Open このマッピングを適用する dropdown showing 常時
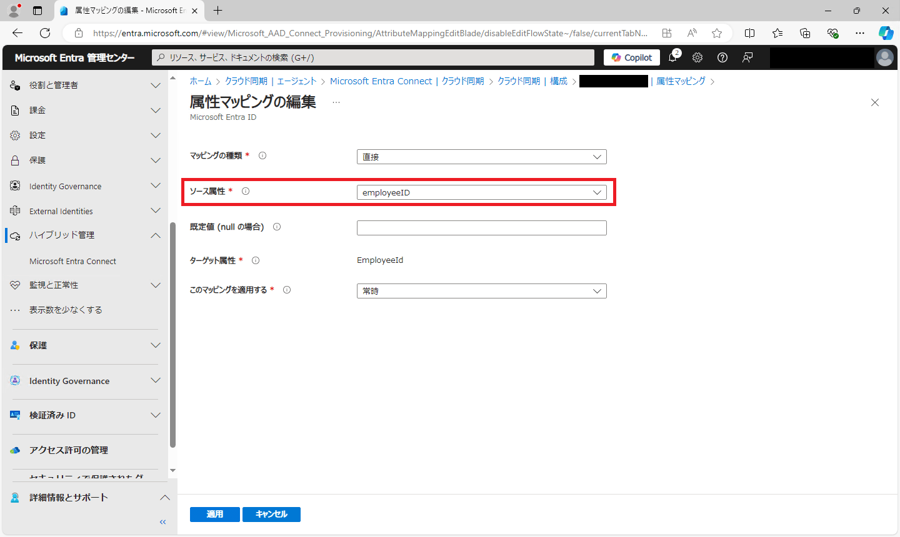This screenshot has height=537, width=900. pos(482,291)
